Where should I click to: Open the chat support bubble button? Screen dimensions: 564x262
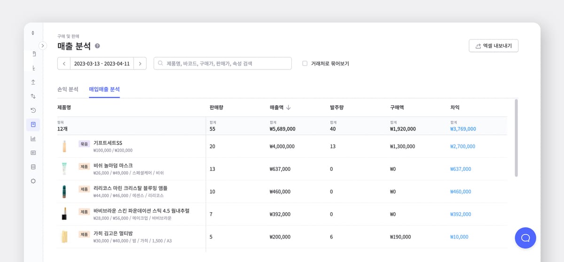click(x=525, y=238)
